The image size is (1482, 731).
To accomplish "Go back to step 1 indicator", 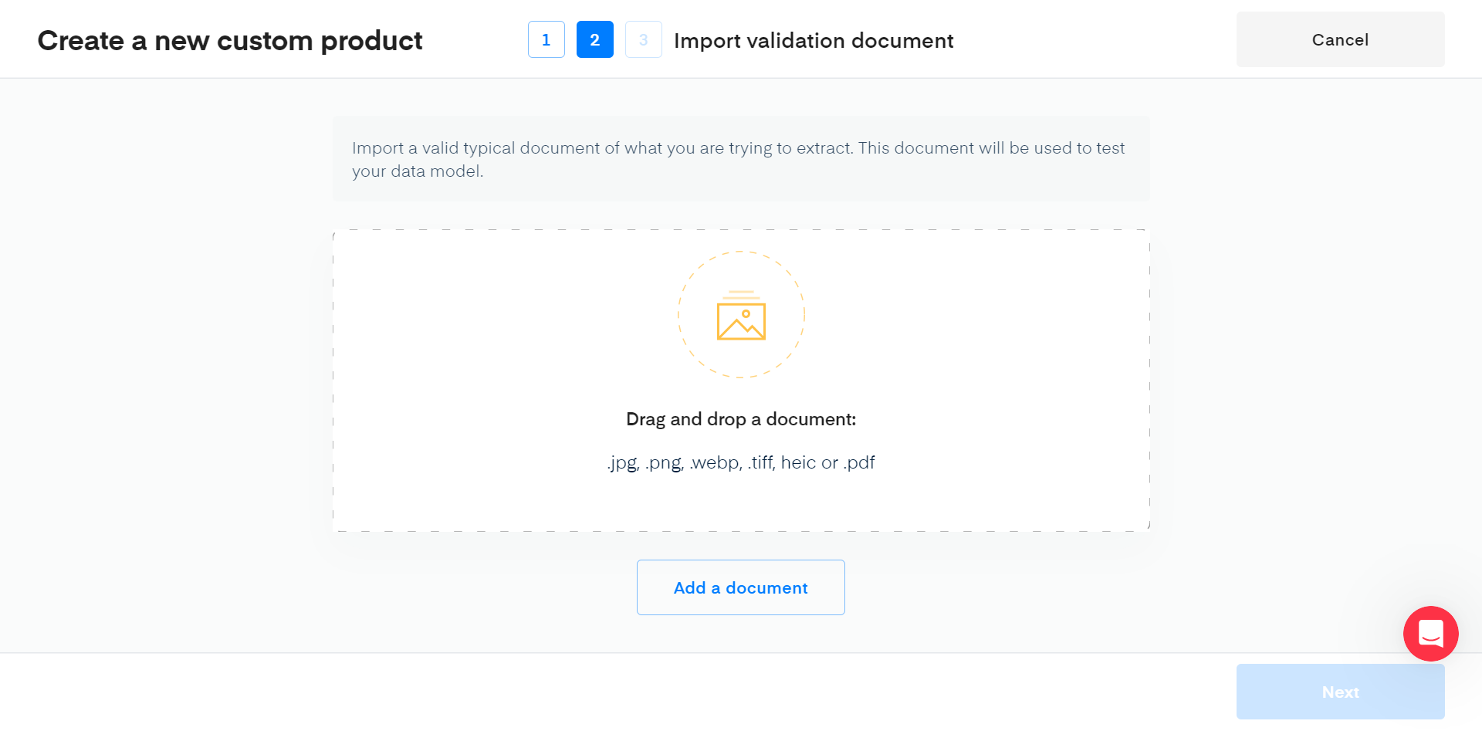I will point(546,39).
